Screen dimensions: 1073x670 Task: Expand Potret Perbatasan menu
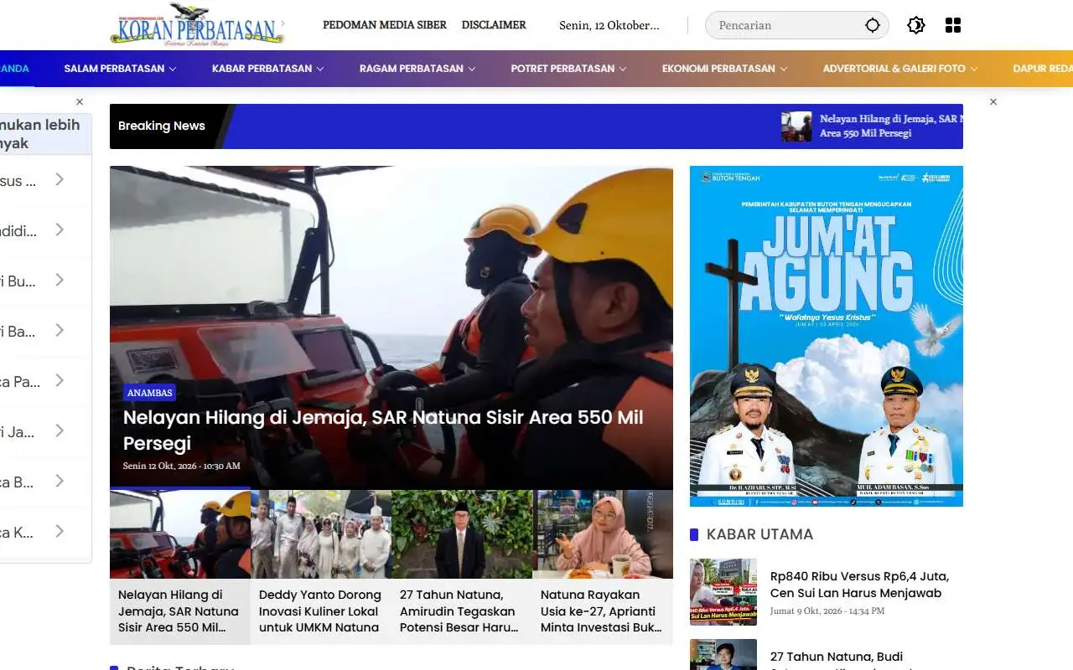coord(568,69)
